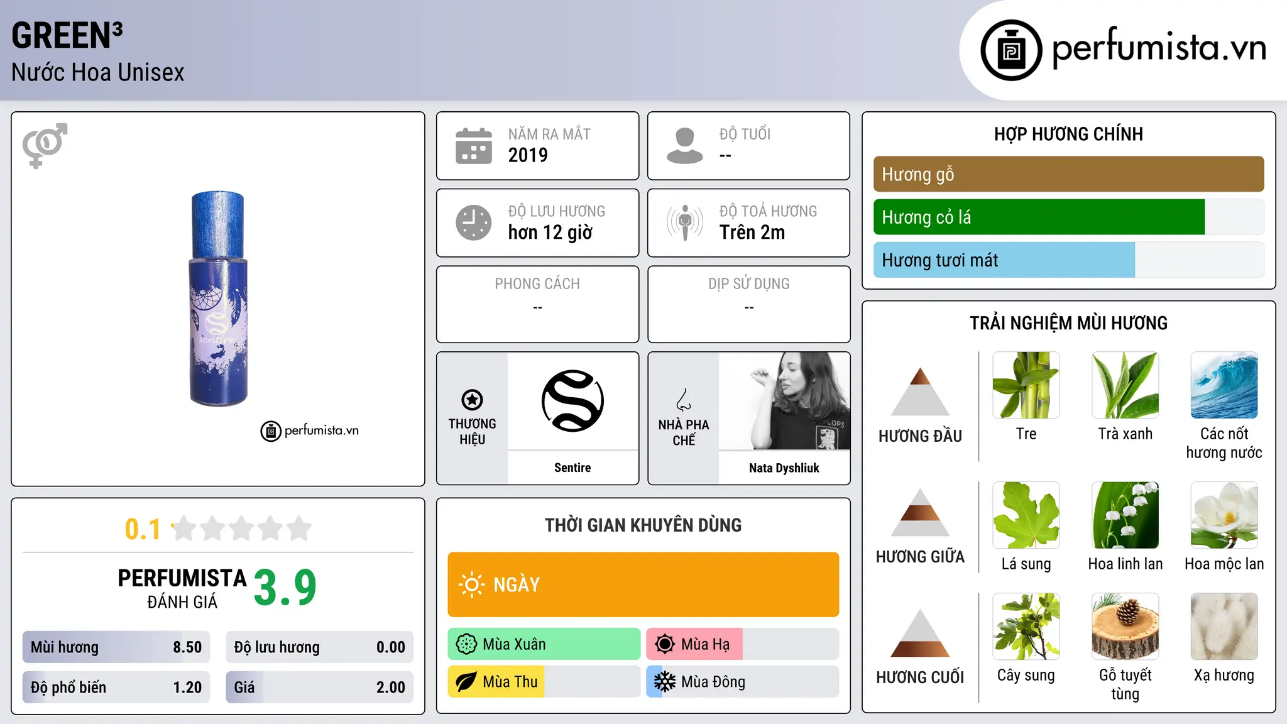The height and width of the screenshot is (724, 1287).
Task: Select the Tre bamboo note image
Action: tap(1026, 385)
